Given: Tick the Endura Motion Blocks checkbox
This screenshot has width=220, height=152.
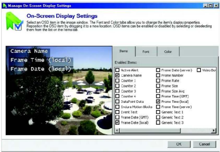Looking at the screenshot, I should pyautogui.click(x=117, y=107).
